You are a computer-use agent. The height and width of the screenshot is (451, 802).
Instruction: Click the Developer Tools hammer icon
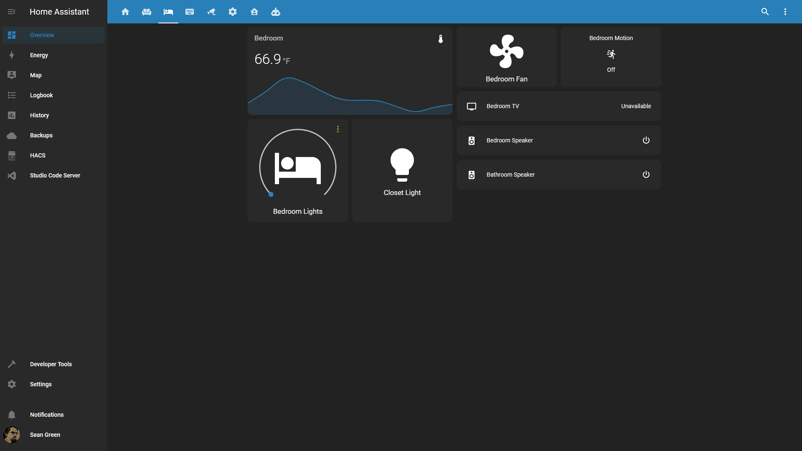12,364
